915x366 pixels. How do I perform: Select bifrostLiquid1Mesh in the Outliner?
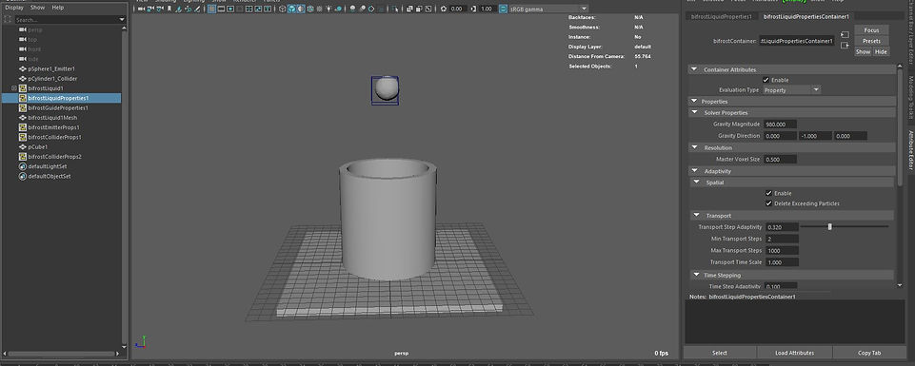[52, 117]
